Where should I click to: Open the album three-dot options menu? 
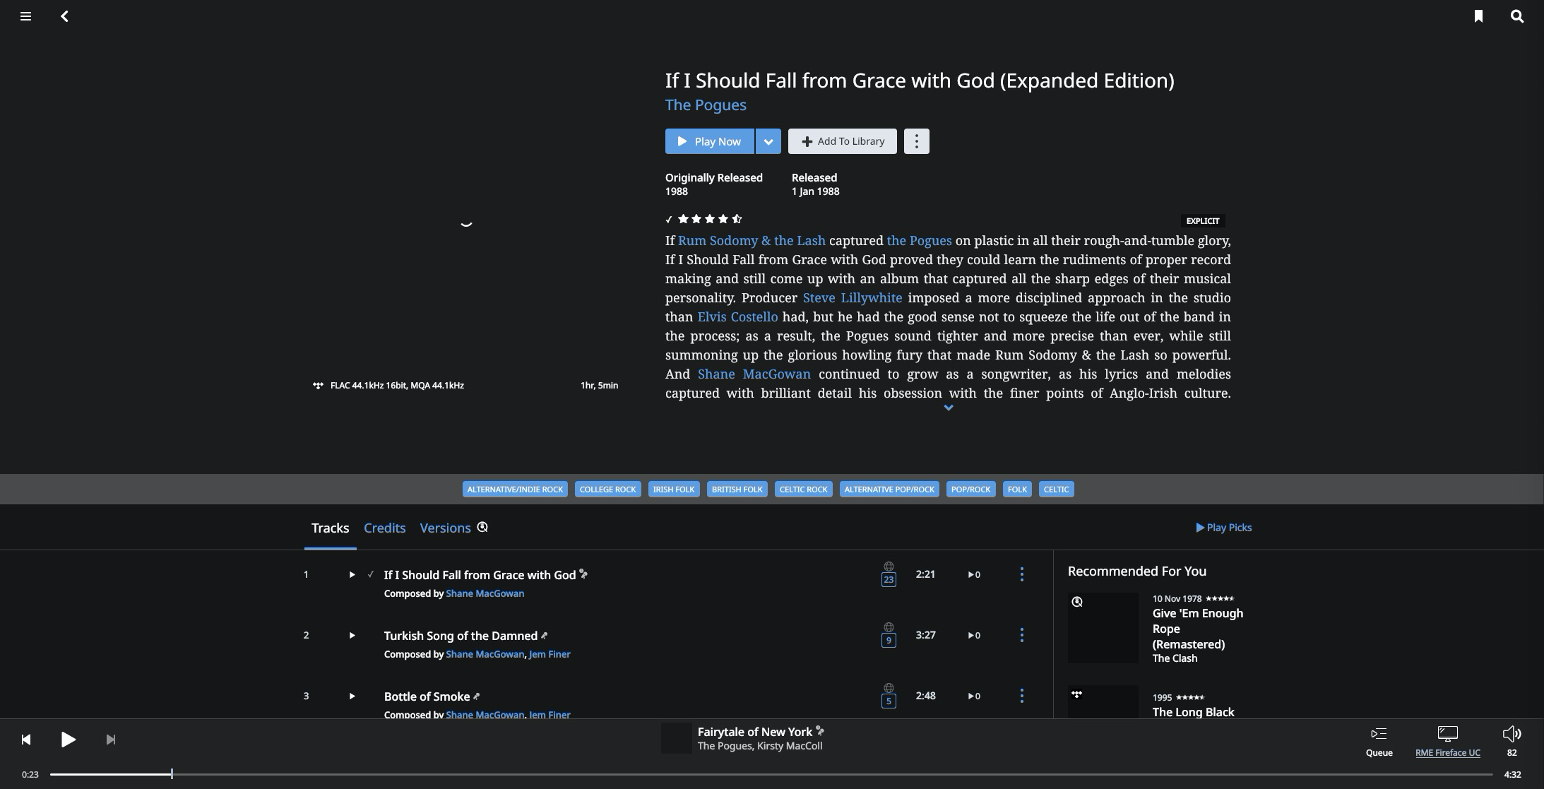pyautogui.click(x=916, y=141)
